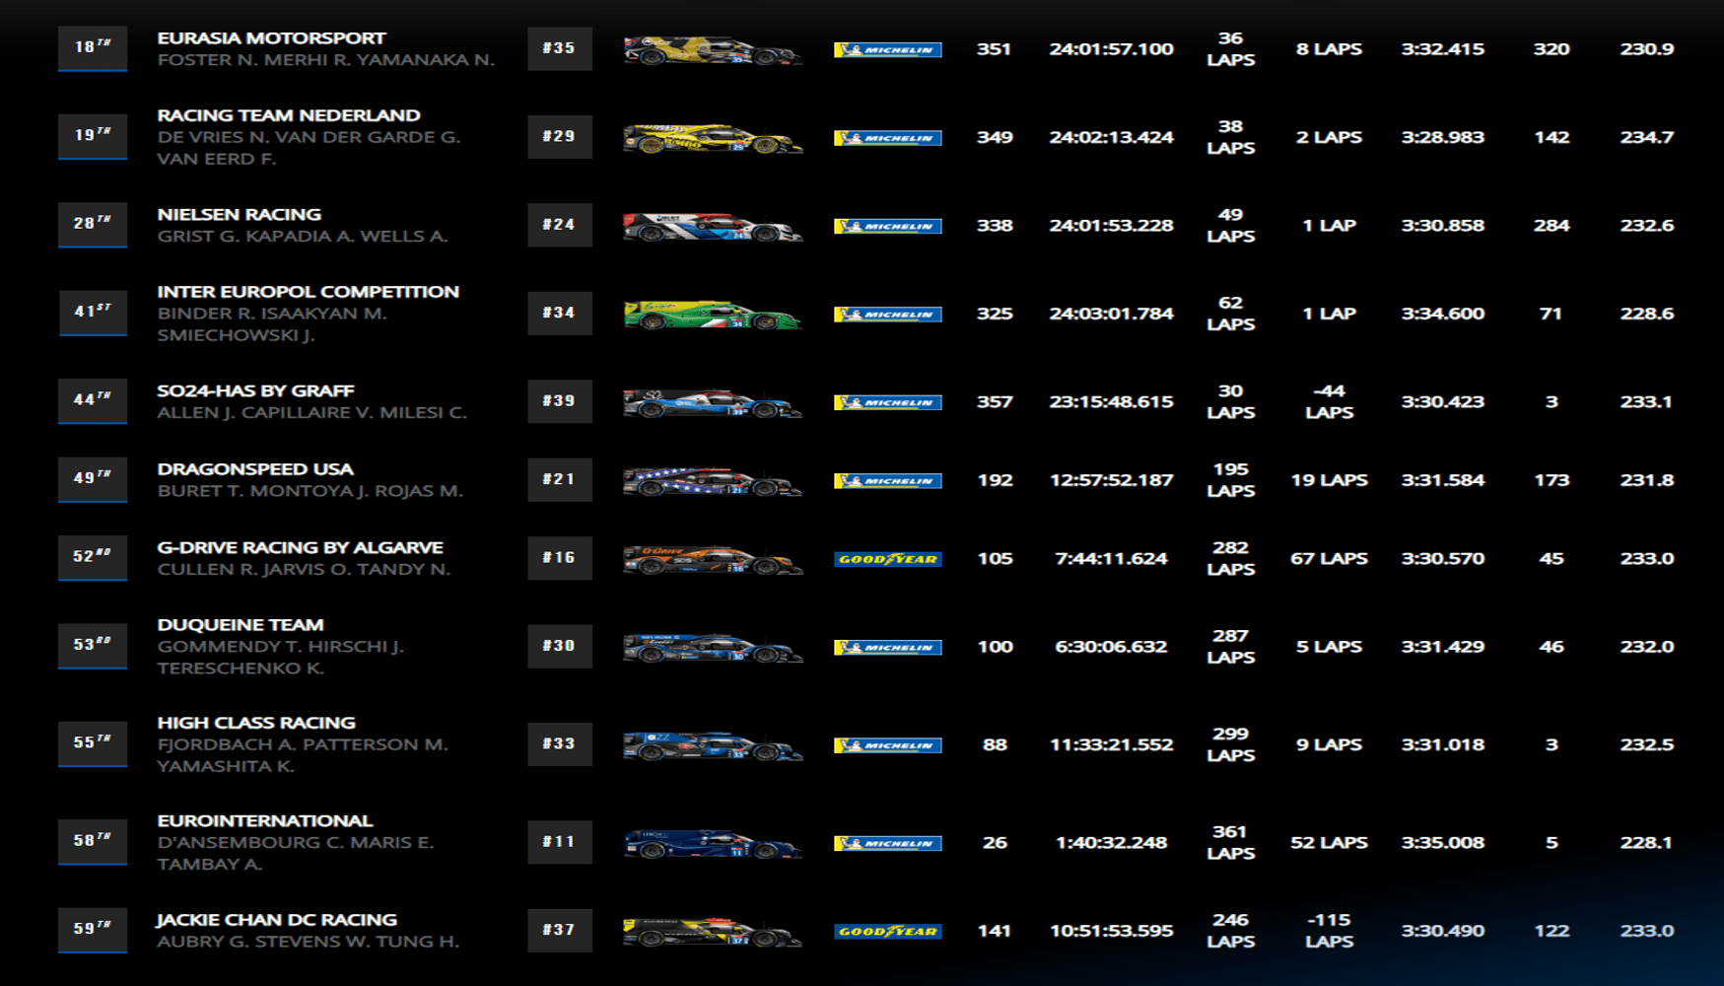This screenshot has width=1724, height=986.
Task: Select the 58th position badge
Action: 93,842
